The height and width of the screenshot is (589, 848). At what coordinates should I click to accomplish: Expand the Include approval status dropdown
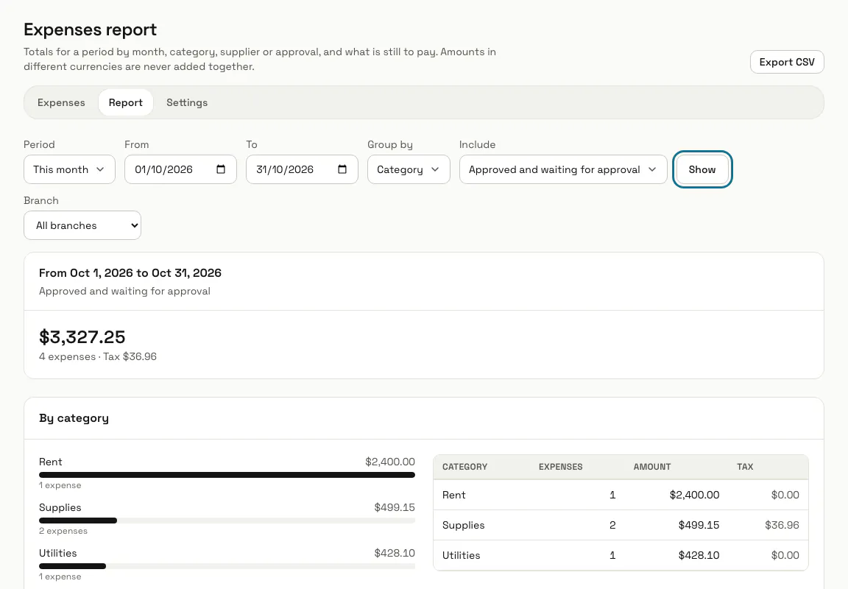click(x=563, y=169)
